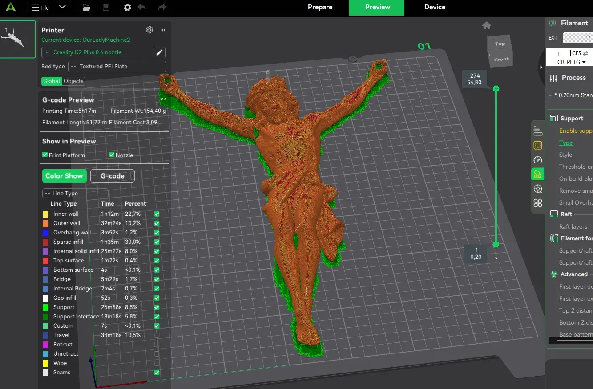Screen dimensions: 593x389
Task: Click the Support section icon
Action: tap(554, 119)
